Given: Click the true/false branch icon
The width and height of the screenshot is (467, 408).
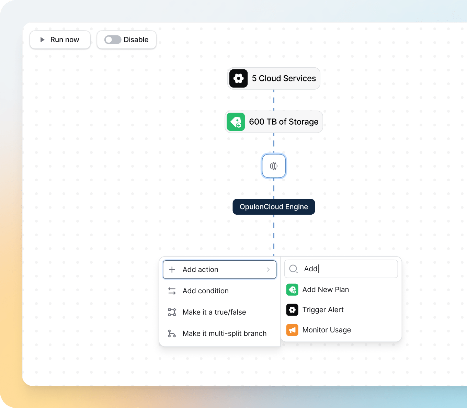Looking at the screenshot, I should (x=172, y=312).
